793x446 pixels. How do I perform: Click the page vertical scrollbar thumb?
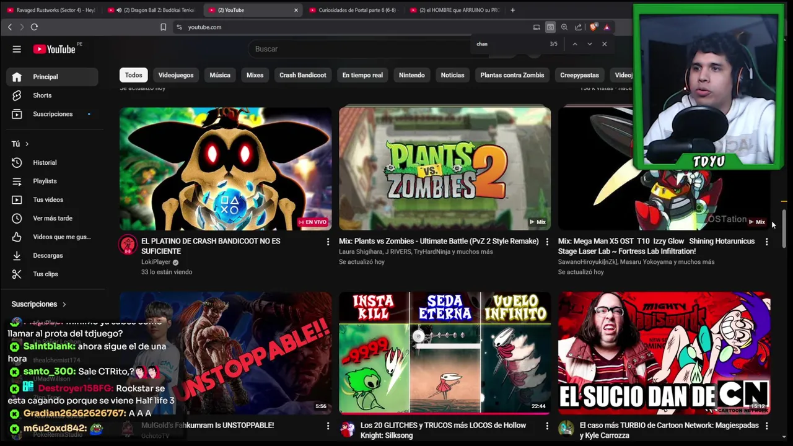[784, 228]
